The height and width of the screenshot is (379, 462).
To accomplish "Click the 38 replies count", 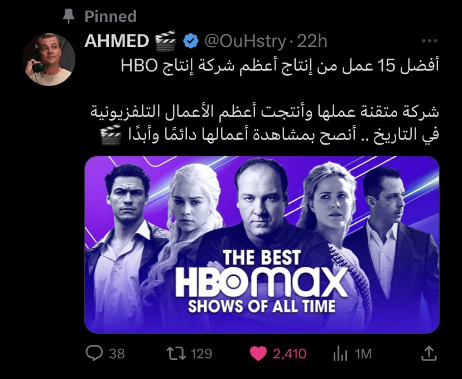I will click(x=117, y=354).
